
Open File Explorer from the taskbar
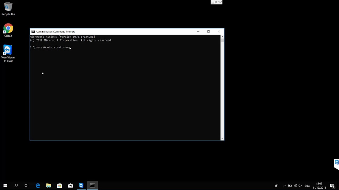49,186
